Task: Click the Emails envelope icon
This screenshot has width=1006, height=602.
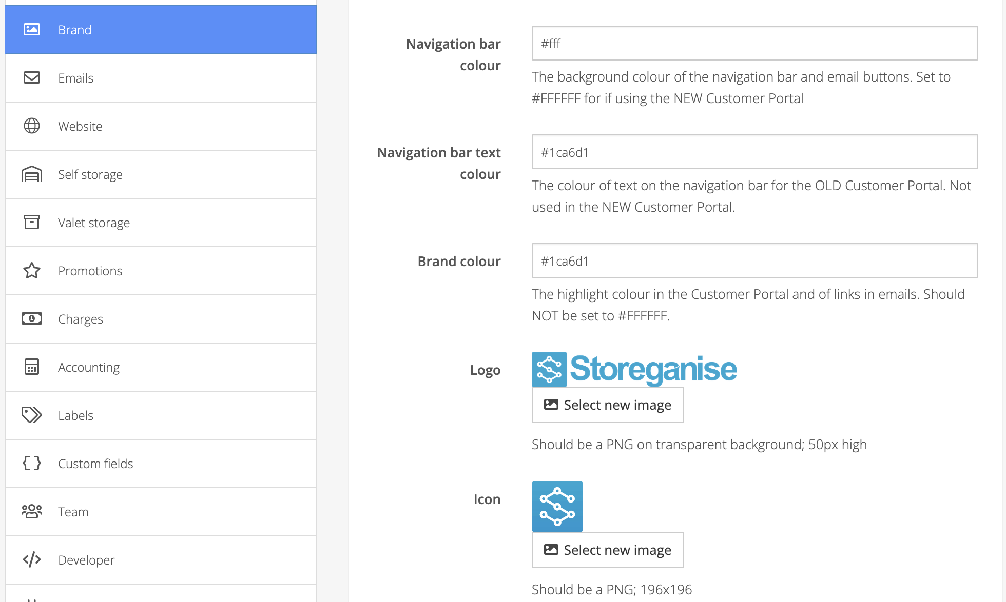Action: tap(32, 77)
